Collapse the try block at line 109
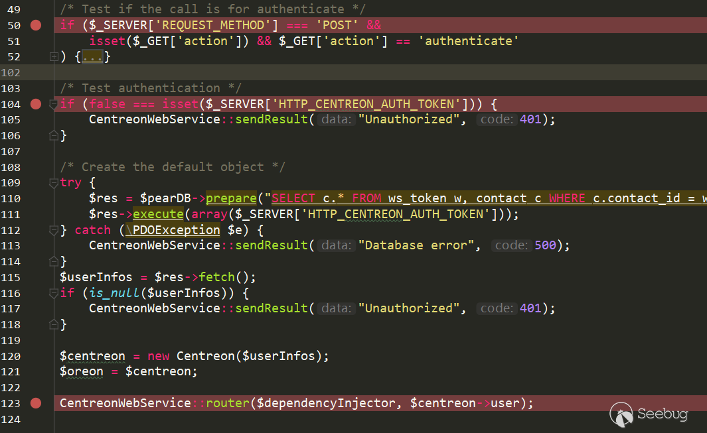The width and height of the screenshot is (707, 433). click(x=54, y=183)
